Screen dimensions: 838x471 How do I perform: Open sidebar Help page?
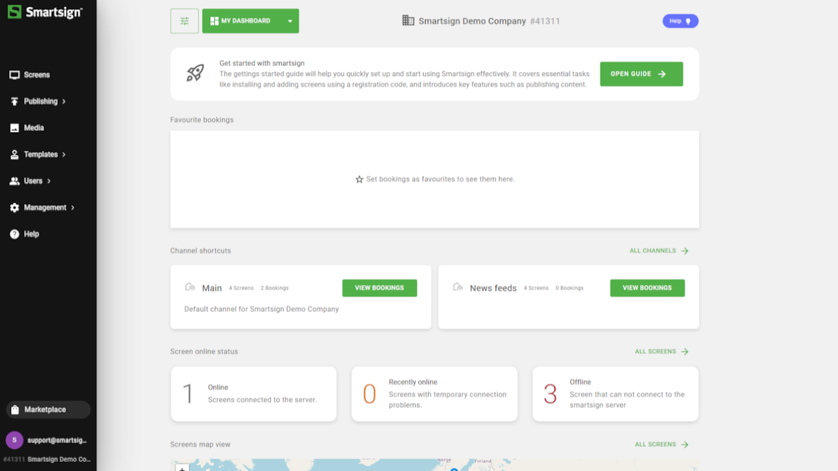31,234
